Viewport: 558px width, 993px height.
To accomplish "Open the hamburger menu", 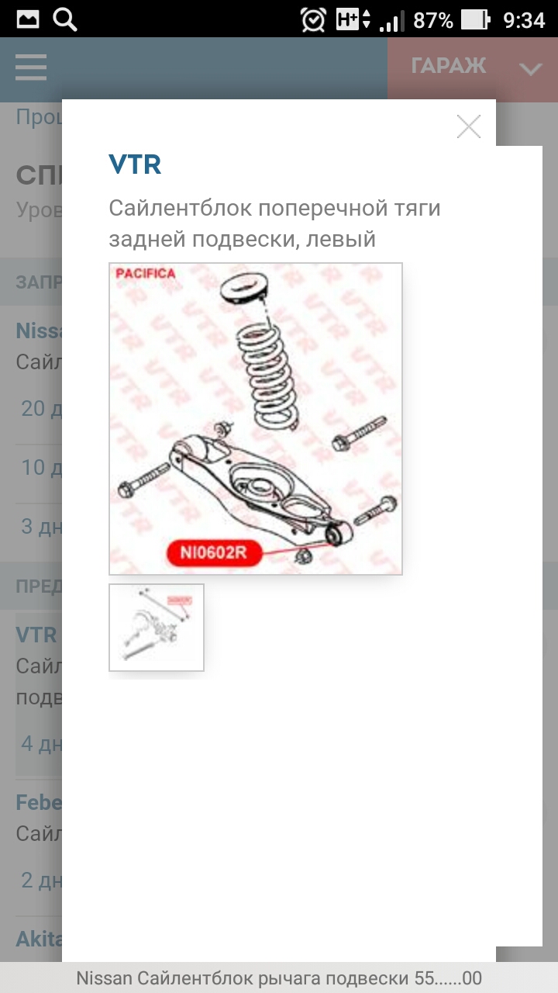I will point(31,67).
